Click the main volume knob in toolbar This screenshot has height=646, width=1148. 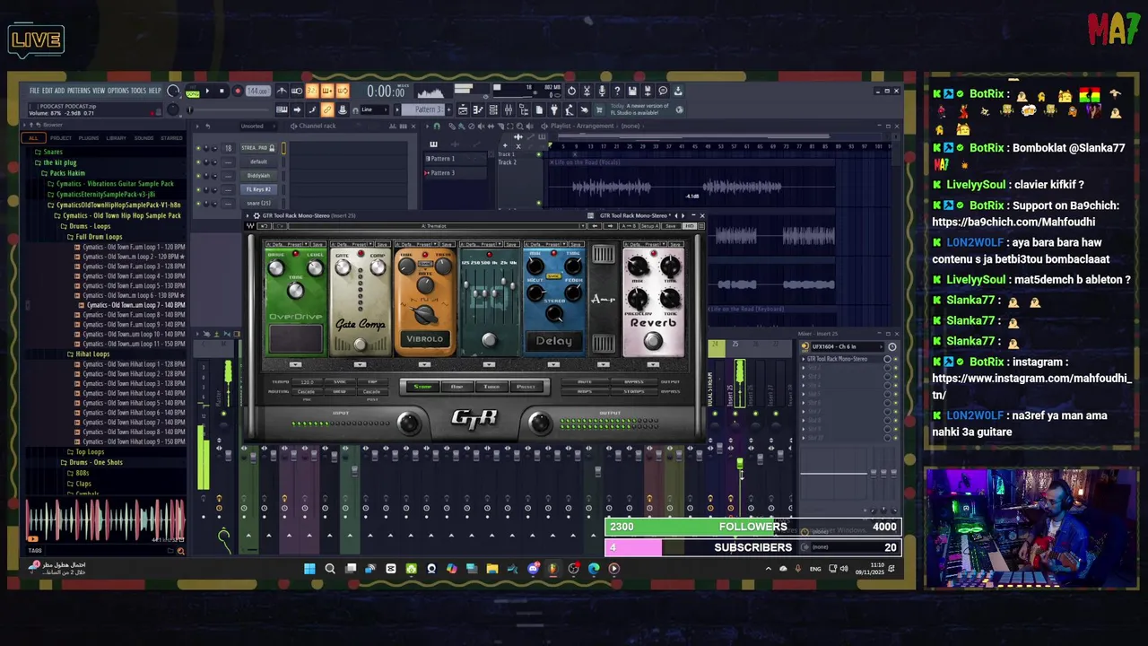[x=173, y=91]
